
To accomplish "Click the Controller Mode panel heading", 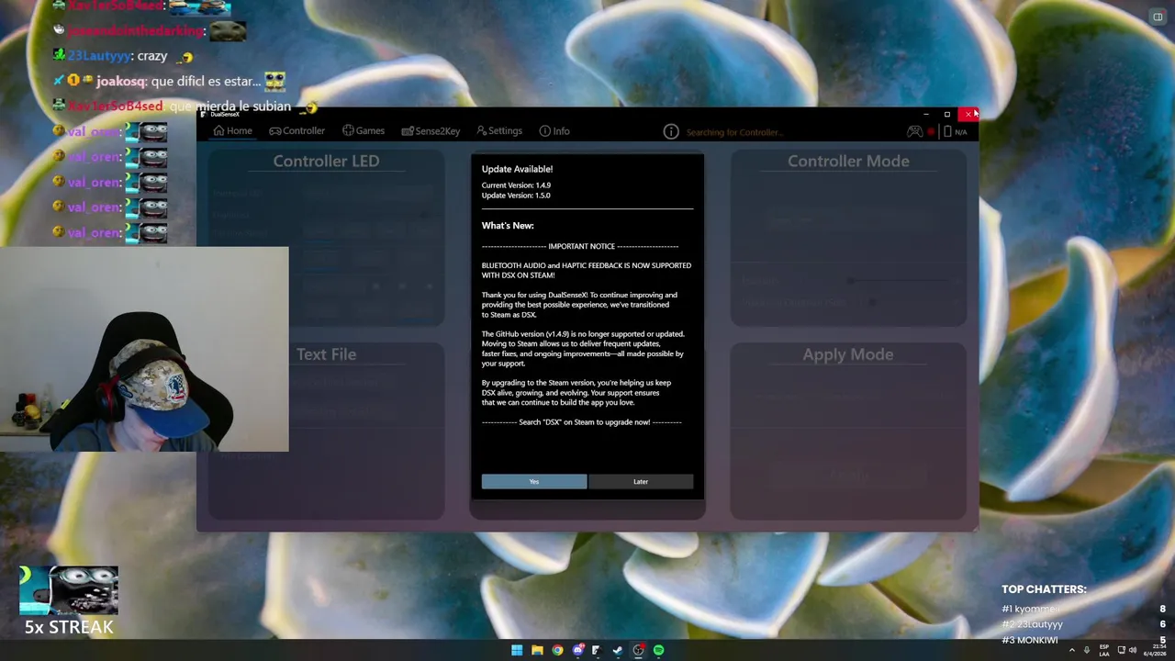I will (848, 162).
